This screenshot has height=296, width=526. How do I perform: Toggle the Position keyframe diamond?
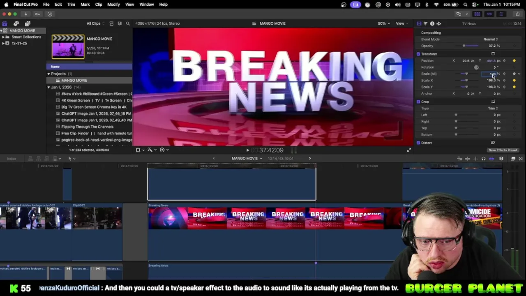click(x=514, y=60)
